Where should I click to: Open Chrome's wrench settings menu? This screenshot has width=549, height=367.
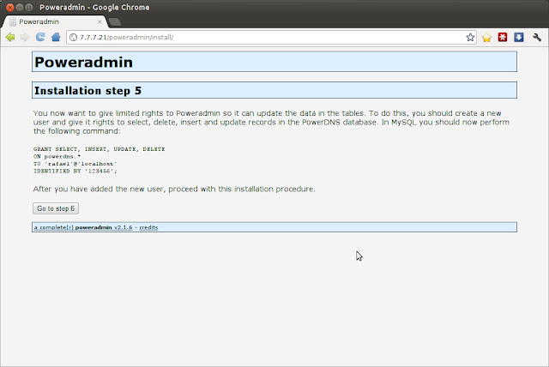(x=537, y=37)
